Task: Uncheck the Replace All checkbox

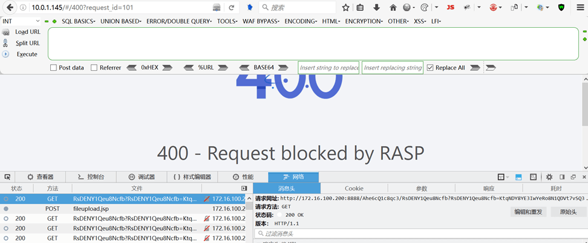Action: [x=430, y=68]
